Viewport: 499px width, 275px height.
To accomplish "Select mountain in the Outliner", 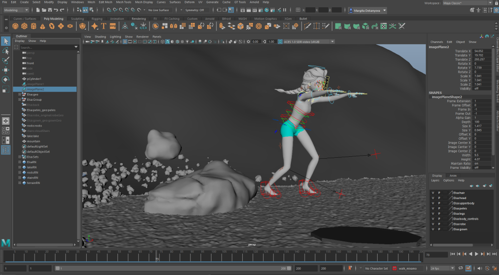I will (34, 141).
